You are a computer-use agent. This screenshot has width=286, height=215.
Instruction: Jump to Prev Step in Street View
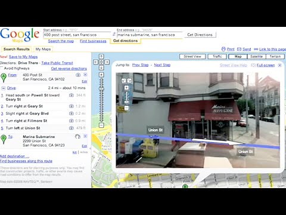click(140, 65)
